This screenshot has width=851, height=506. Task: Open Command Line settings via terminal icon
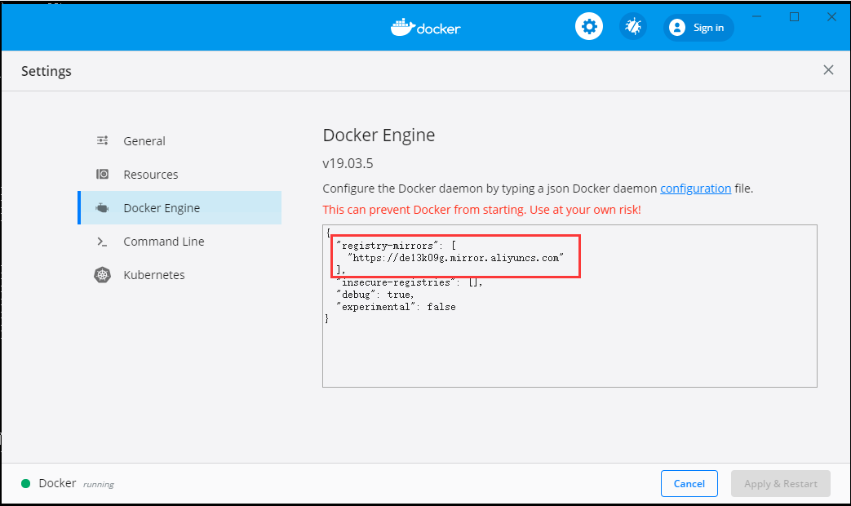pyautogui.click(x=102, y=241)
